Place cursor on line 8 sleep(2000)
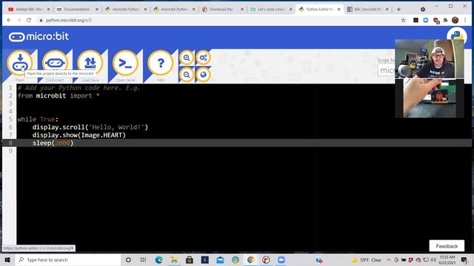The width and height of the screenshot is (474, 266). point(53,143)
